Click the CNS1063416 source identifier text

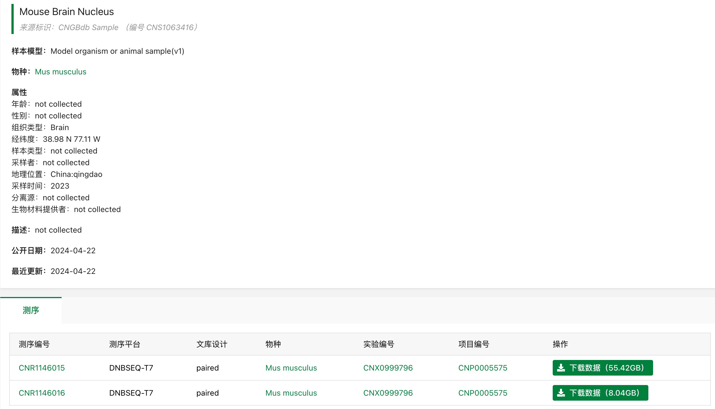[170, 27]
